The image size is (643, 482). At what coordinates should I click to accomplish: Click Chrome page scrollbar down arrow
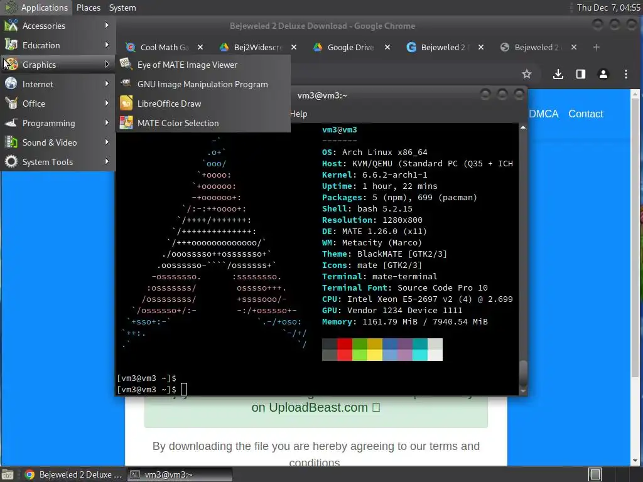[x=635, y=461]
